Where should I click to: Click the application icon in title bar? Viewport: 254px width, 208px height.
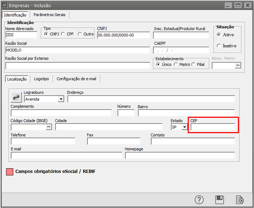pyautogui.click(x=5, y=5)
